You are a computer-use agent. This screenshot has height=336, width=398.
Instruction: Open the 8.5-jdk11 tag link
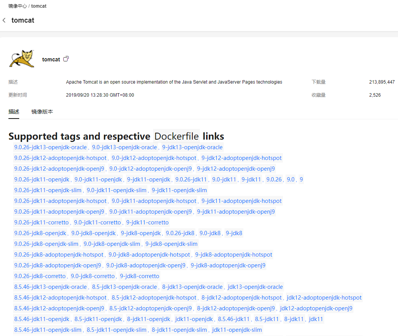coord(267,319)
